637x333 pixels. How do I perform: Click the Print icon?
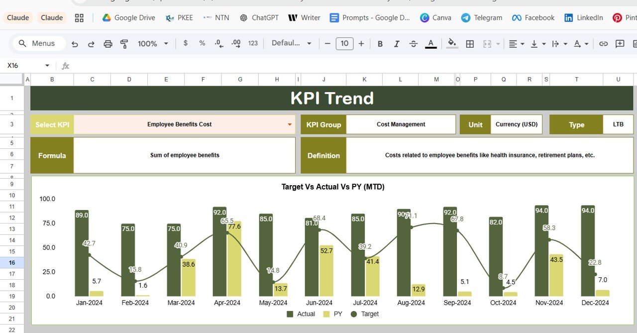pos(108,44)
